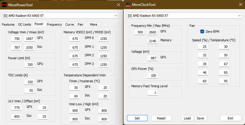Toggle the Zero RPM checkbox

click(x=202, y=32)
